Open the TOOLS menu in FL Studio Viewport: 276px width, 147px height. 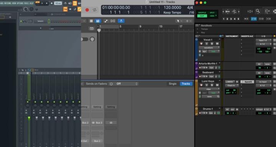tap(26, 3)
